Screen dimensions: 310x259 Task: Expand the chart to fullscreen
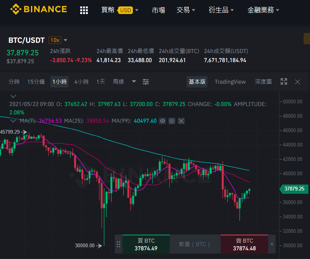[284, 81]
